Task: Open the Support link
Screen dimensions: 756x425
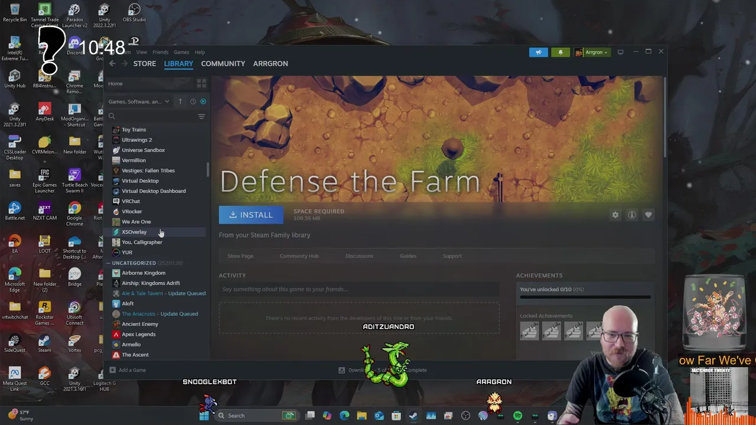Action: point(452,256)
